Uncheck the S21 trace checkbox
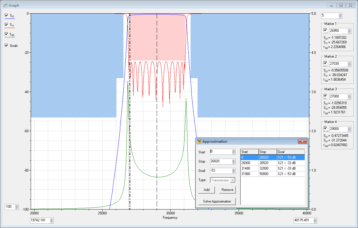 click(7, 15)
